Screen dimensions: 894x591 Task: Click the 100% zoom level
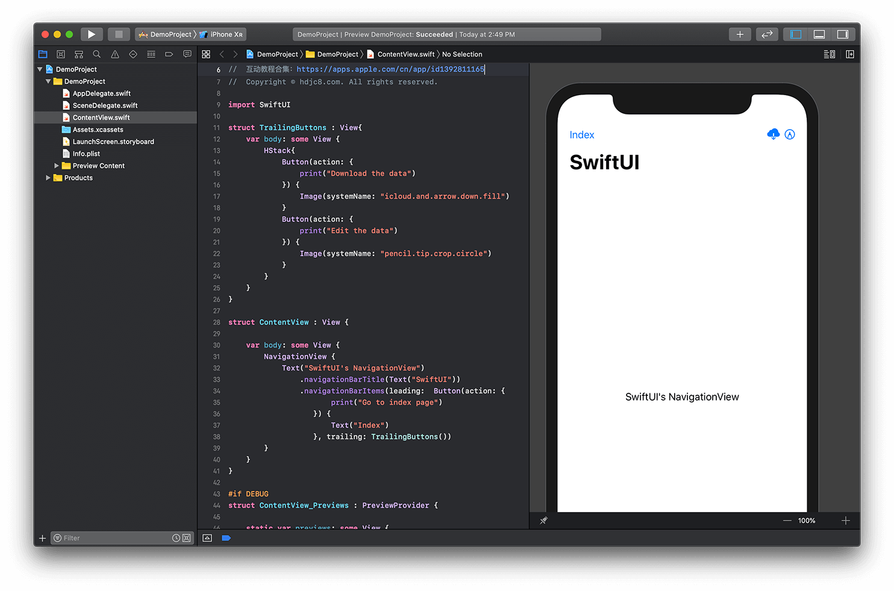point(807,521)
